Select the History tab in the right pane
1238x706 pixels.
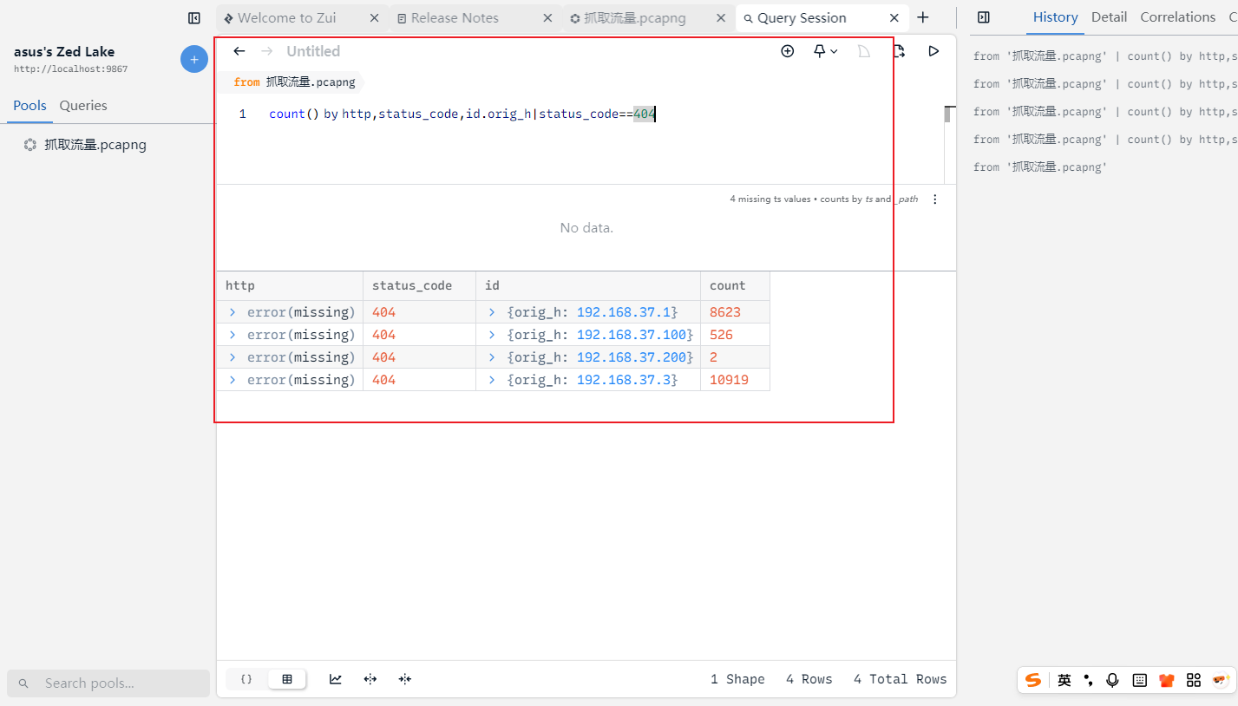point(1055,17)
